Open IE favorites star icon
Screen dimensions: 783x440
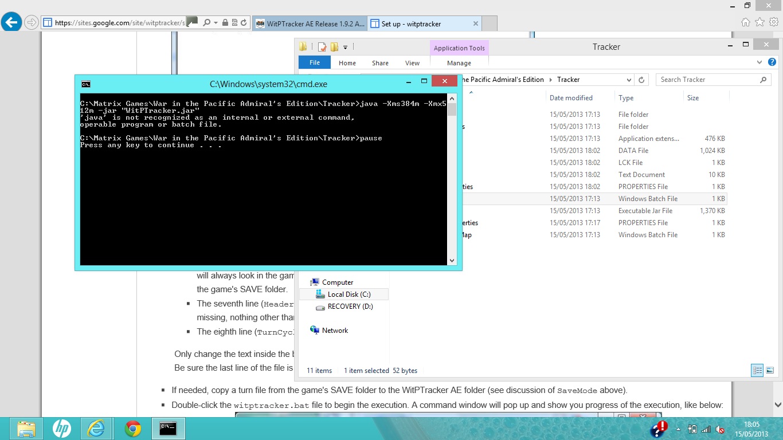pos(759,22)
